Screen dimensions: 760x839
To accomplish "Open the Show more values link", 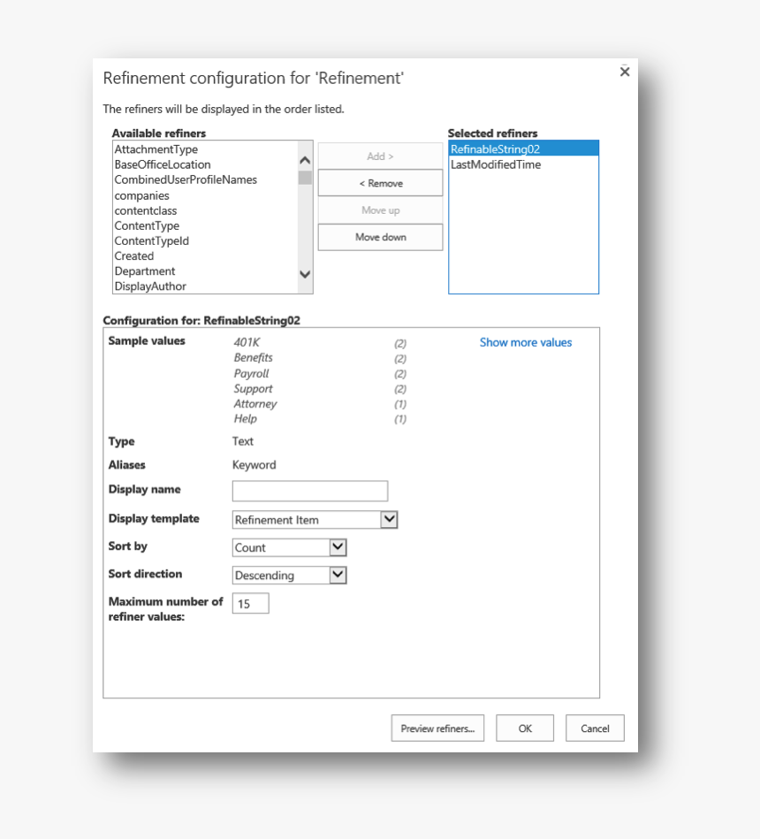I will [x=526, y=341].
